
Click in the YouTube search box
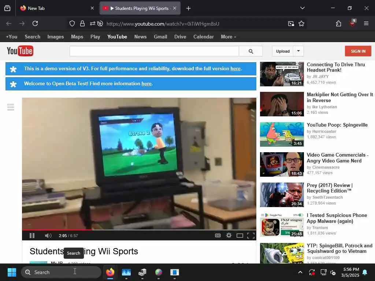154,51
